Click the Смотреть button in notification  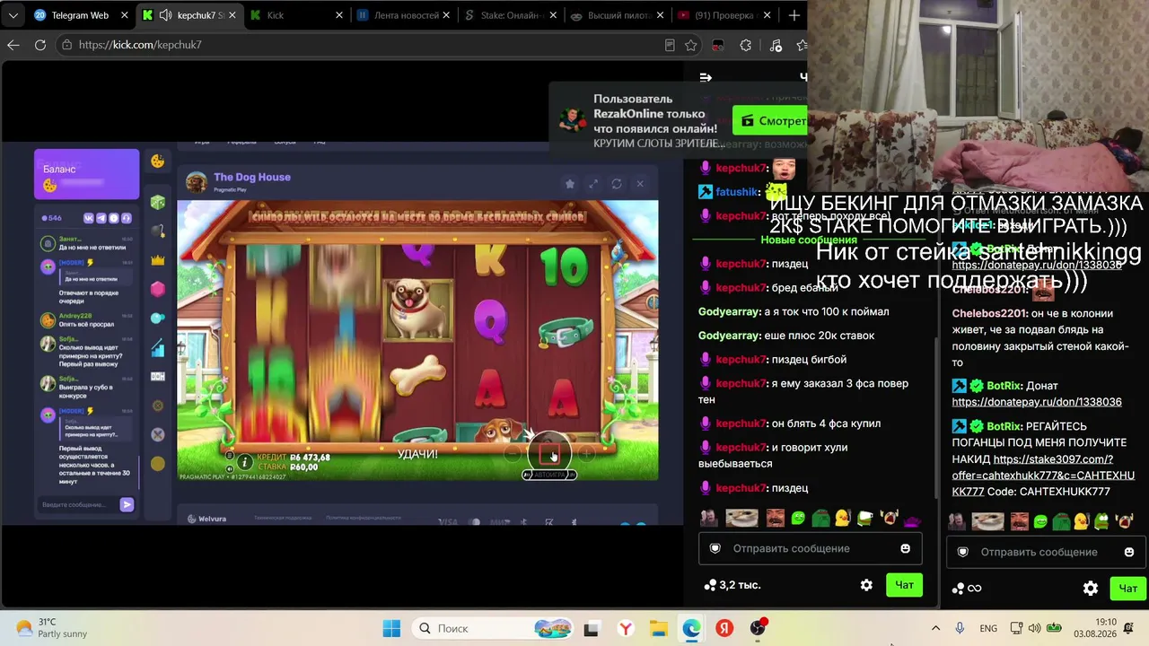pos(770,120)
